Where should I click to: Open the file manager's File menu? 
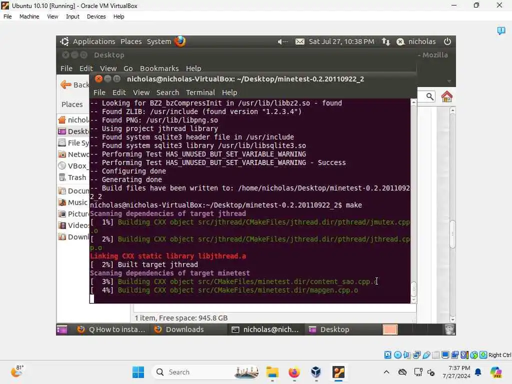pyautogui.click(x=66, y=68)
